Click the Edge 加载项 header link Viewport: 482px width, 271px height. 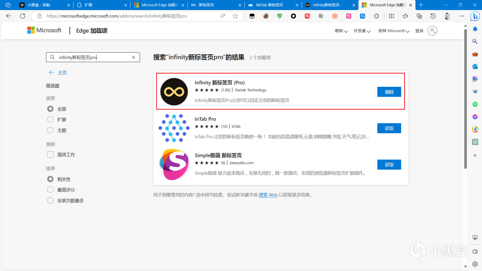point(92,31)
